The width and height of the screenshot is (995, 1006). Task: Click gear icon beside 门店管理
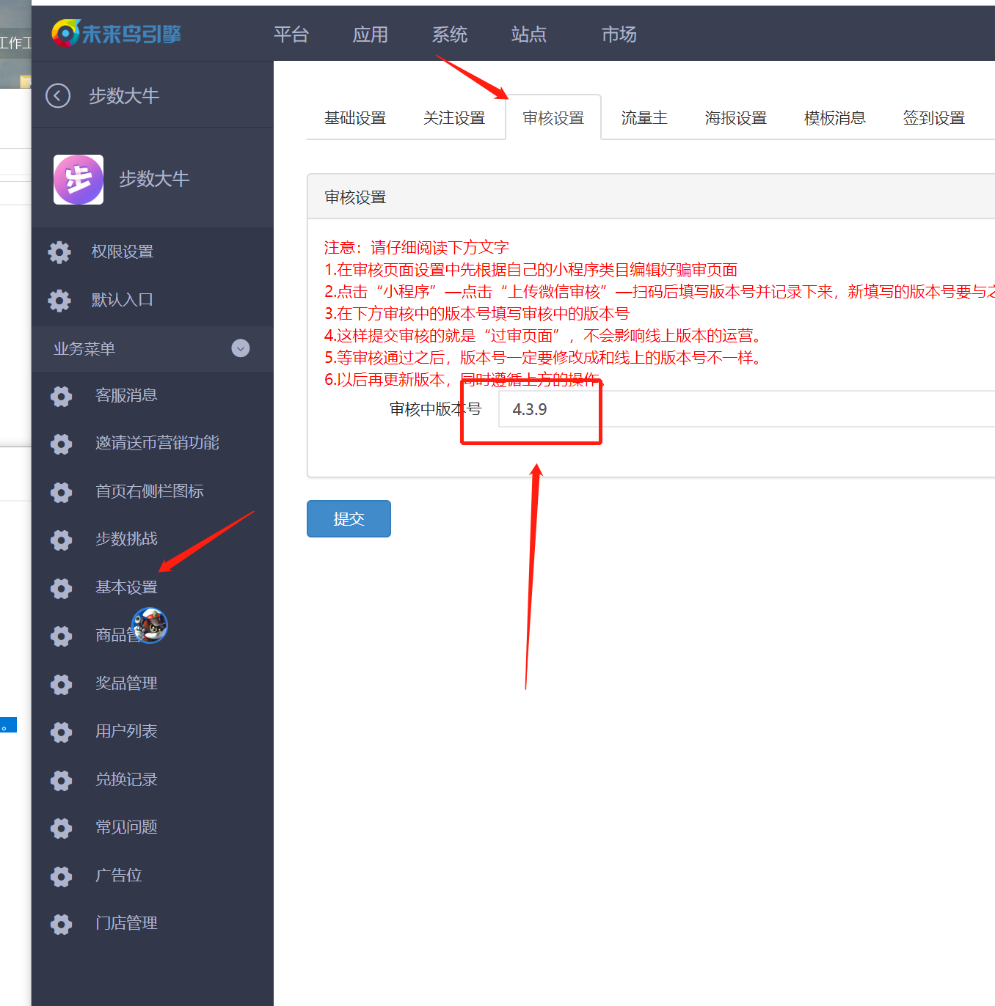point(62,924)
